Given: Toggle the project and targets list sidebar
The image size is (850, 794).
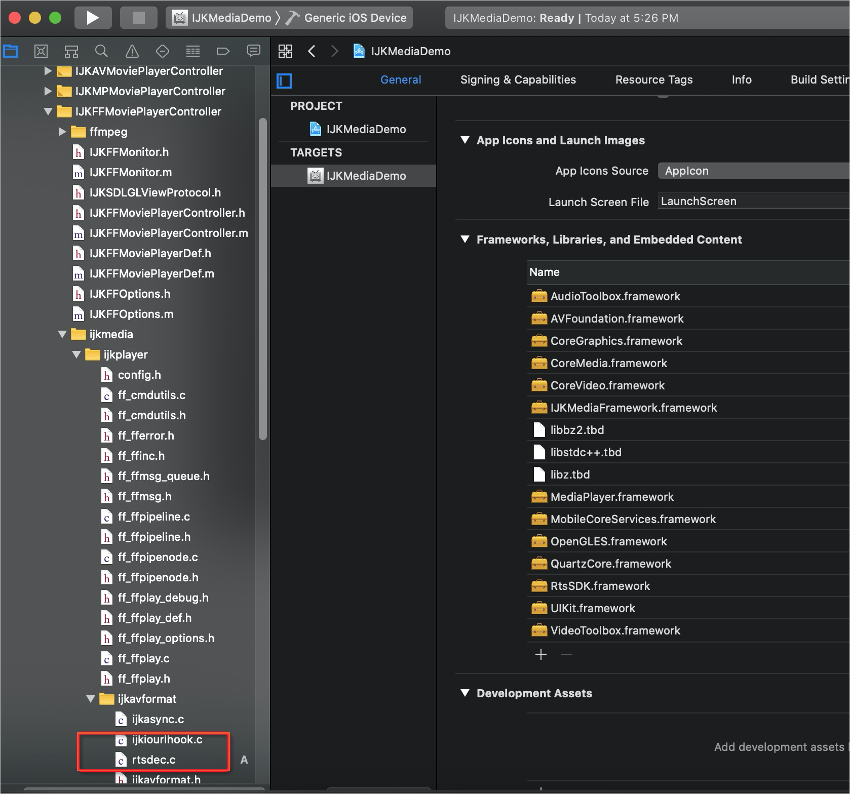Looking at the screenshot, I should pyautogui.click(x=284, y=81).
